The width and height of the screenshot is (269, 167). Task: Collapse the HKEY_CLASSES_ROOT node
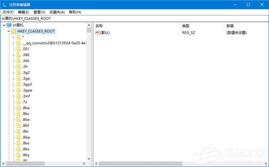tap(9, 31)
